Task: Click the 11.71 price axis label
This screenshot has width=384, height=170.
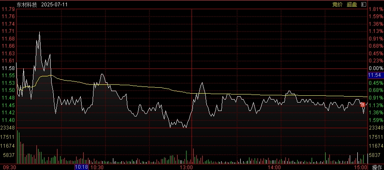Action: point(8,31)
